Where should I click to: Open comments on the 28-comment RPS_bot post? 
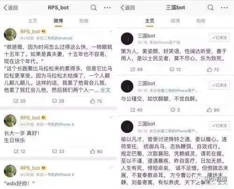58,101
